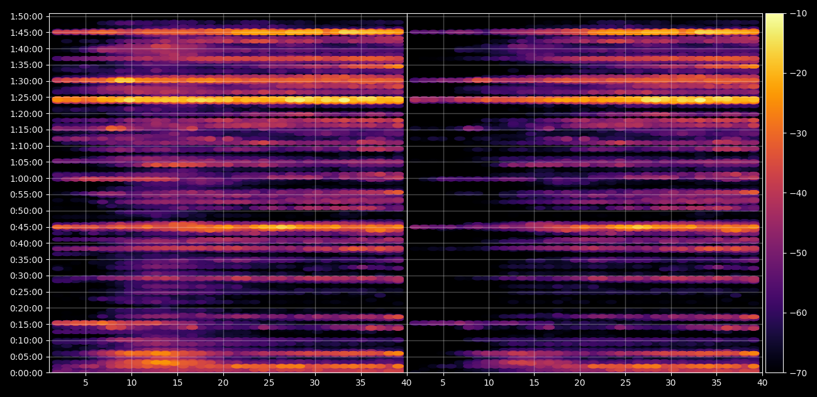Select the 1:20:00 y-axis tick label
The width and height of the screenshot is (817, 397).
(x=27, y=114)
